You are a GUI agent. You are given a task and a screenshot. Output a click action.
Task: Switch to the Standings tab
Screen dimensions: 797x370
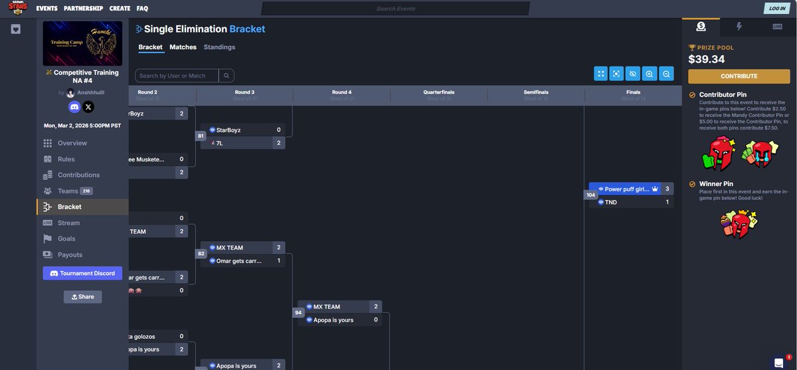219,47
